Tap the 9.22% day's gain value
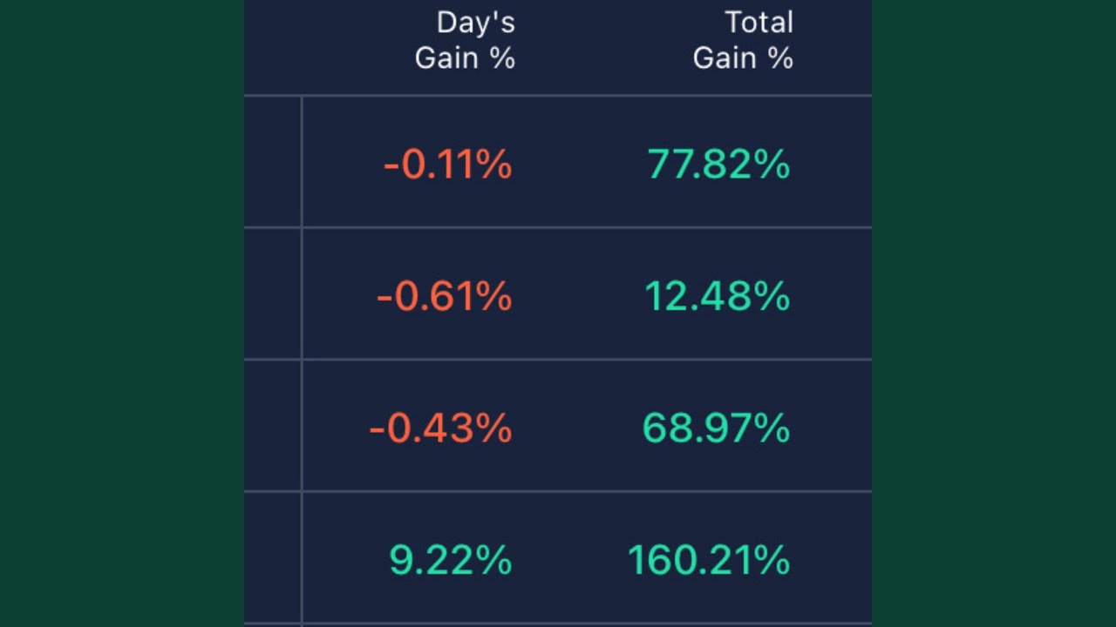The image size is (1116, 627). (450, 559)
